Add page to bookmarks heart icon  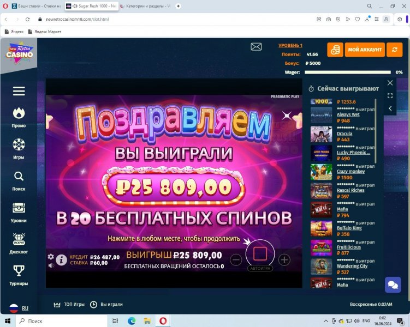tap(357, 19)
